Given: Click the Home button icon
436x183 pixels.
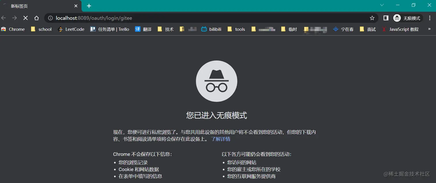Looking at the screenshot, I should click(x=36, y=18).
